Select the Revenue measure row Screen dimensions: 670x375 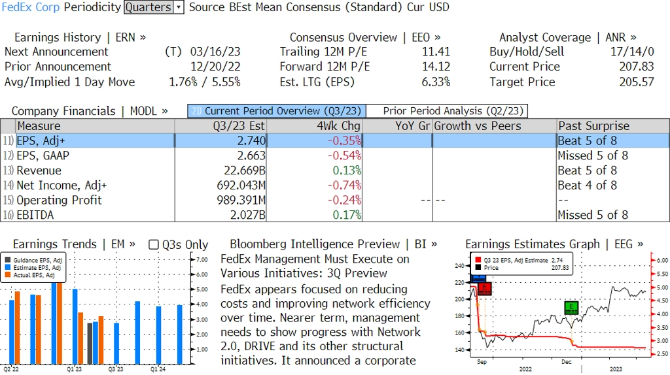click(x=335, y=171)
